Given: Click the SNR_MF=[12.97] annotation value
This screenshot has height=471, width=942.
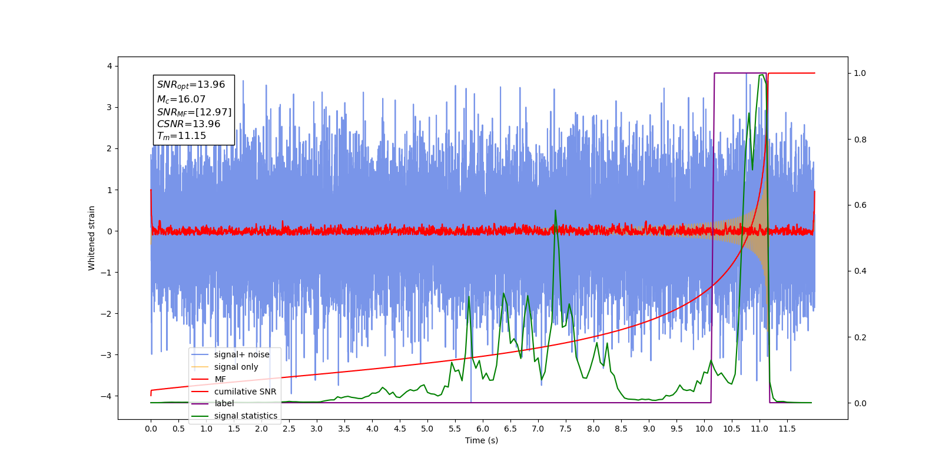Looking at the screenshot, I should (194, 112).
